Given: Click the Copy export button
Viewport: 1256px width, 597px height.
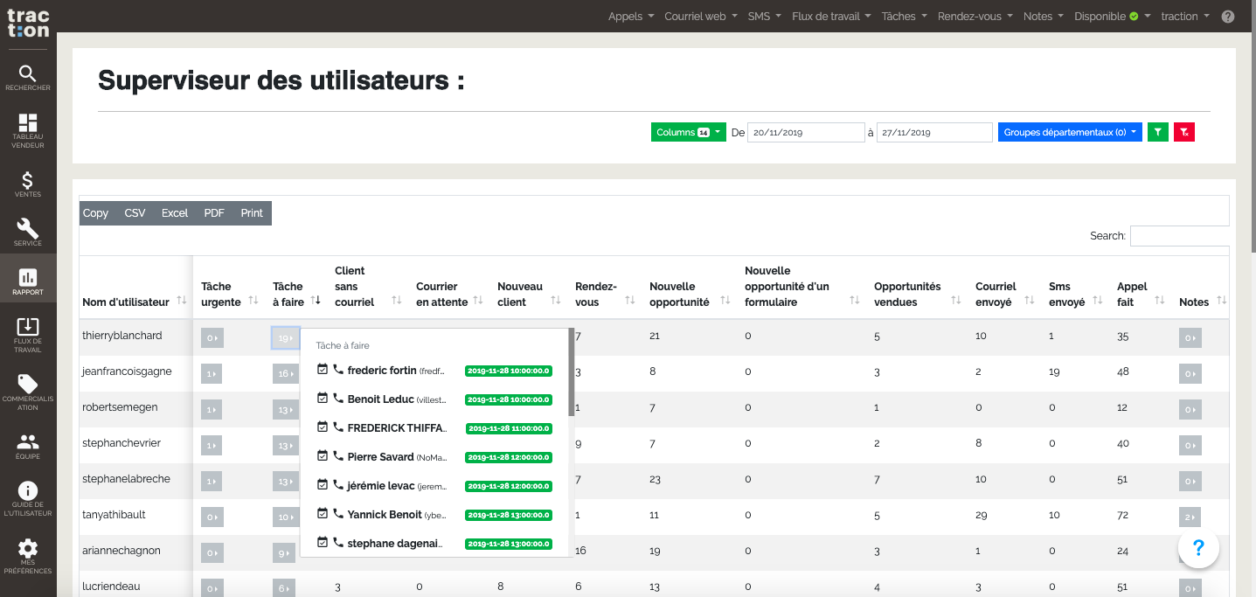Looking at the screenshot, I should click(95, 213).
